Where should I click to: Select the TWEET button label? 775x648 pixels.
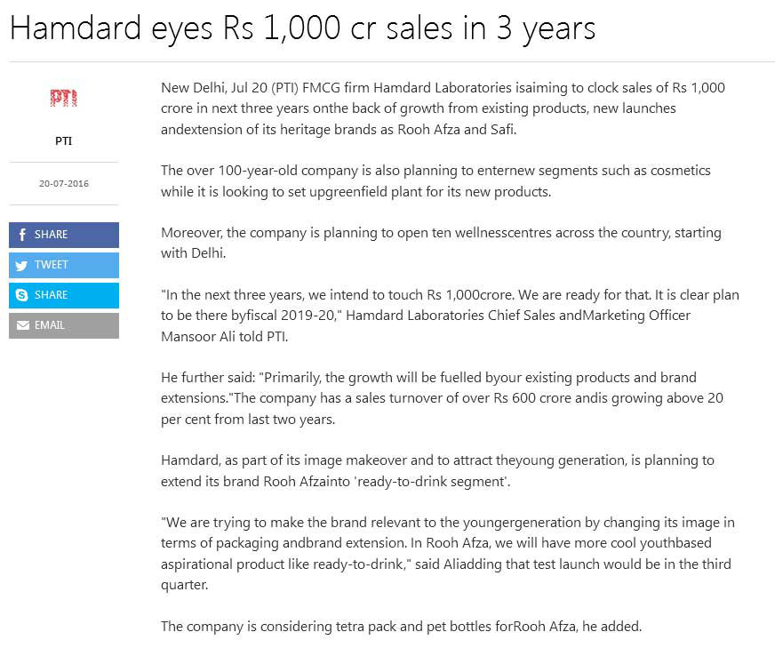click(x=51, y=265)
